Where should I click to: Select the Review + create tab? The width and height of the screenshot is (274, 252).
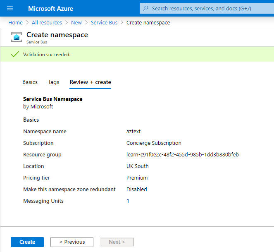(x=91, y=82)
